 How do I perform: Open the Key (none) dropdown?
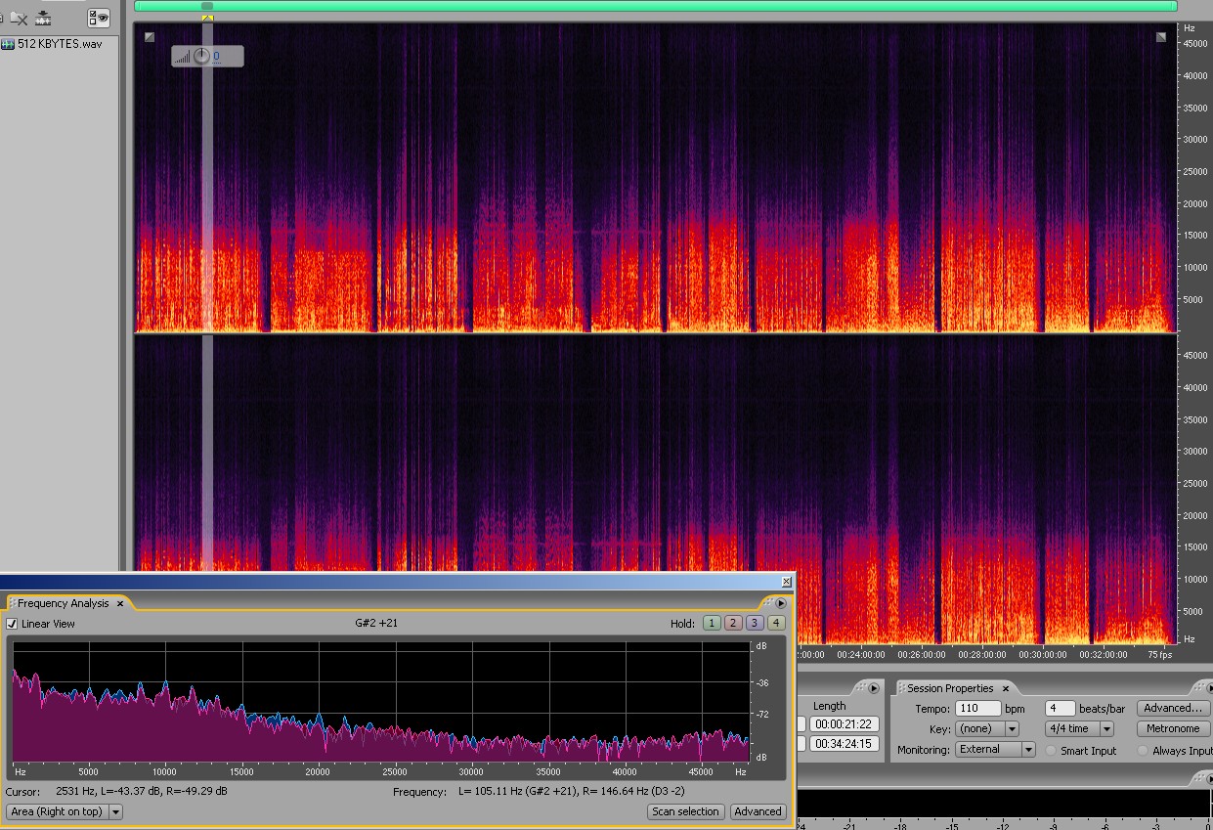[x=986, y=729]
